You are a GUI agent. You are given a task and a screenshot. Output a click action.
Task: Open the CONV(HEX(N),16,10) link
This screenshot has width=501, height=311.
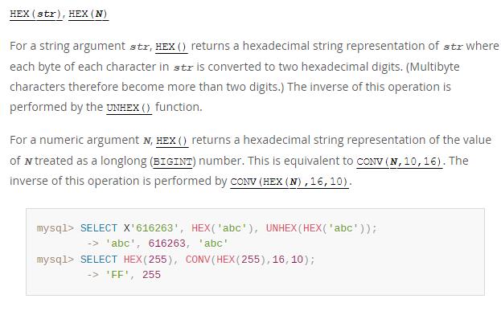pos(290,182)
